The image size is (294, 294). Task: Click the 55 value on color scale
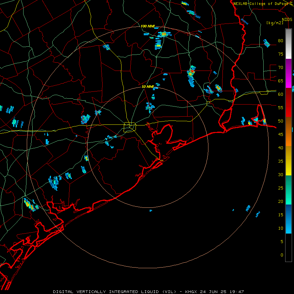click(x=281, y=107)
